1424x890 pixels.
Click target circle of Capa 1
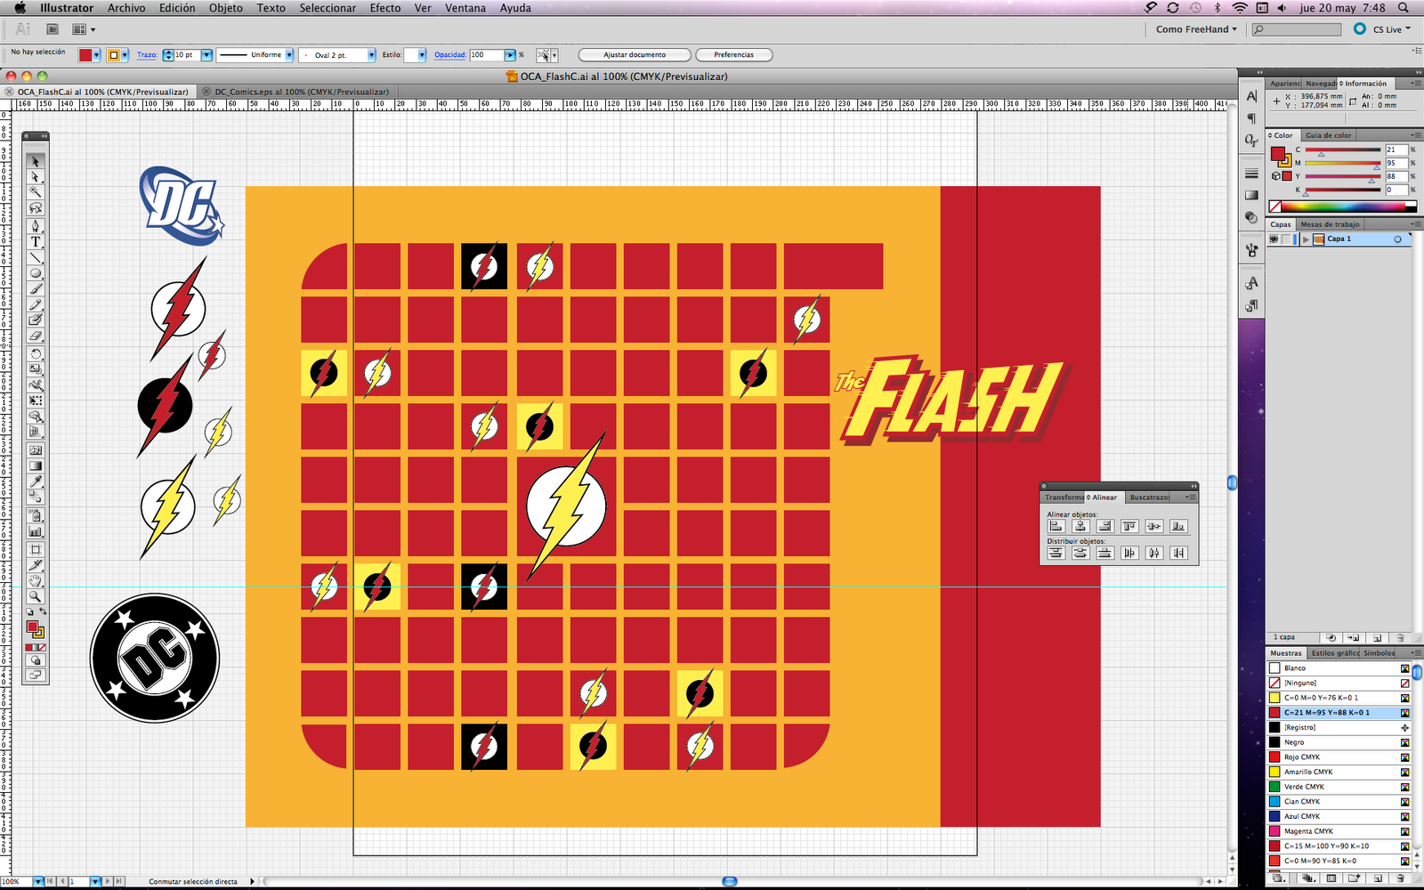tap(1397, 239)
